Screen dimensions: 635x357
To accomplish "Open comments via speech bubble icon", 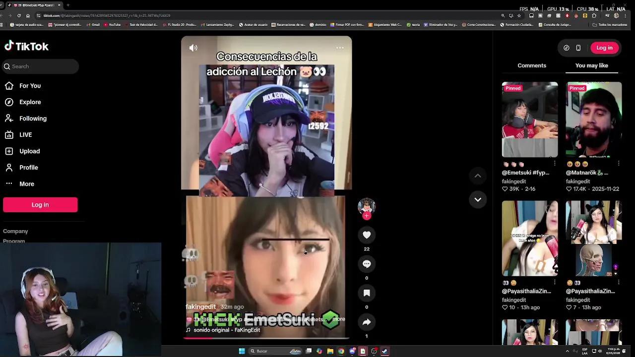I will (367, 264).
